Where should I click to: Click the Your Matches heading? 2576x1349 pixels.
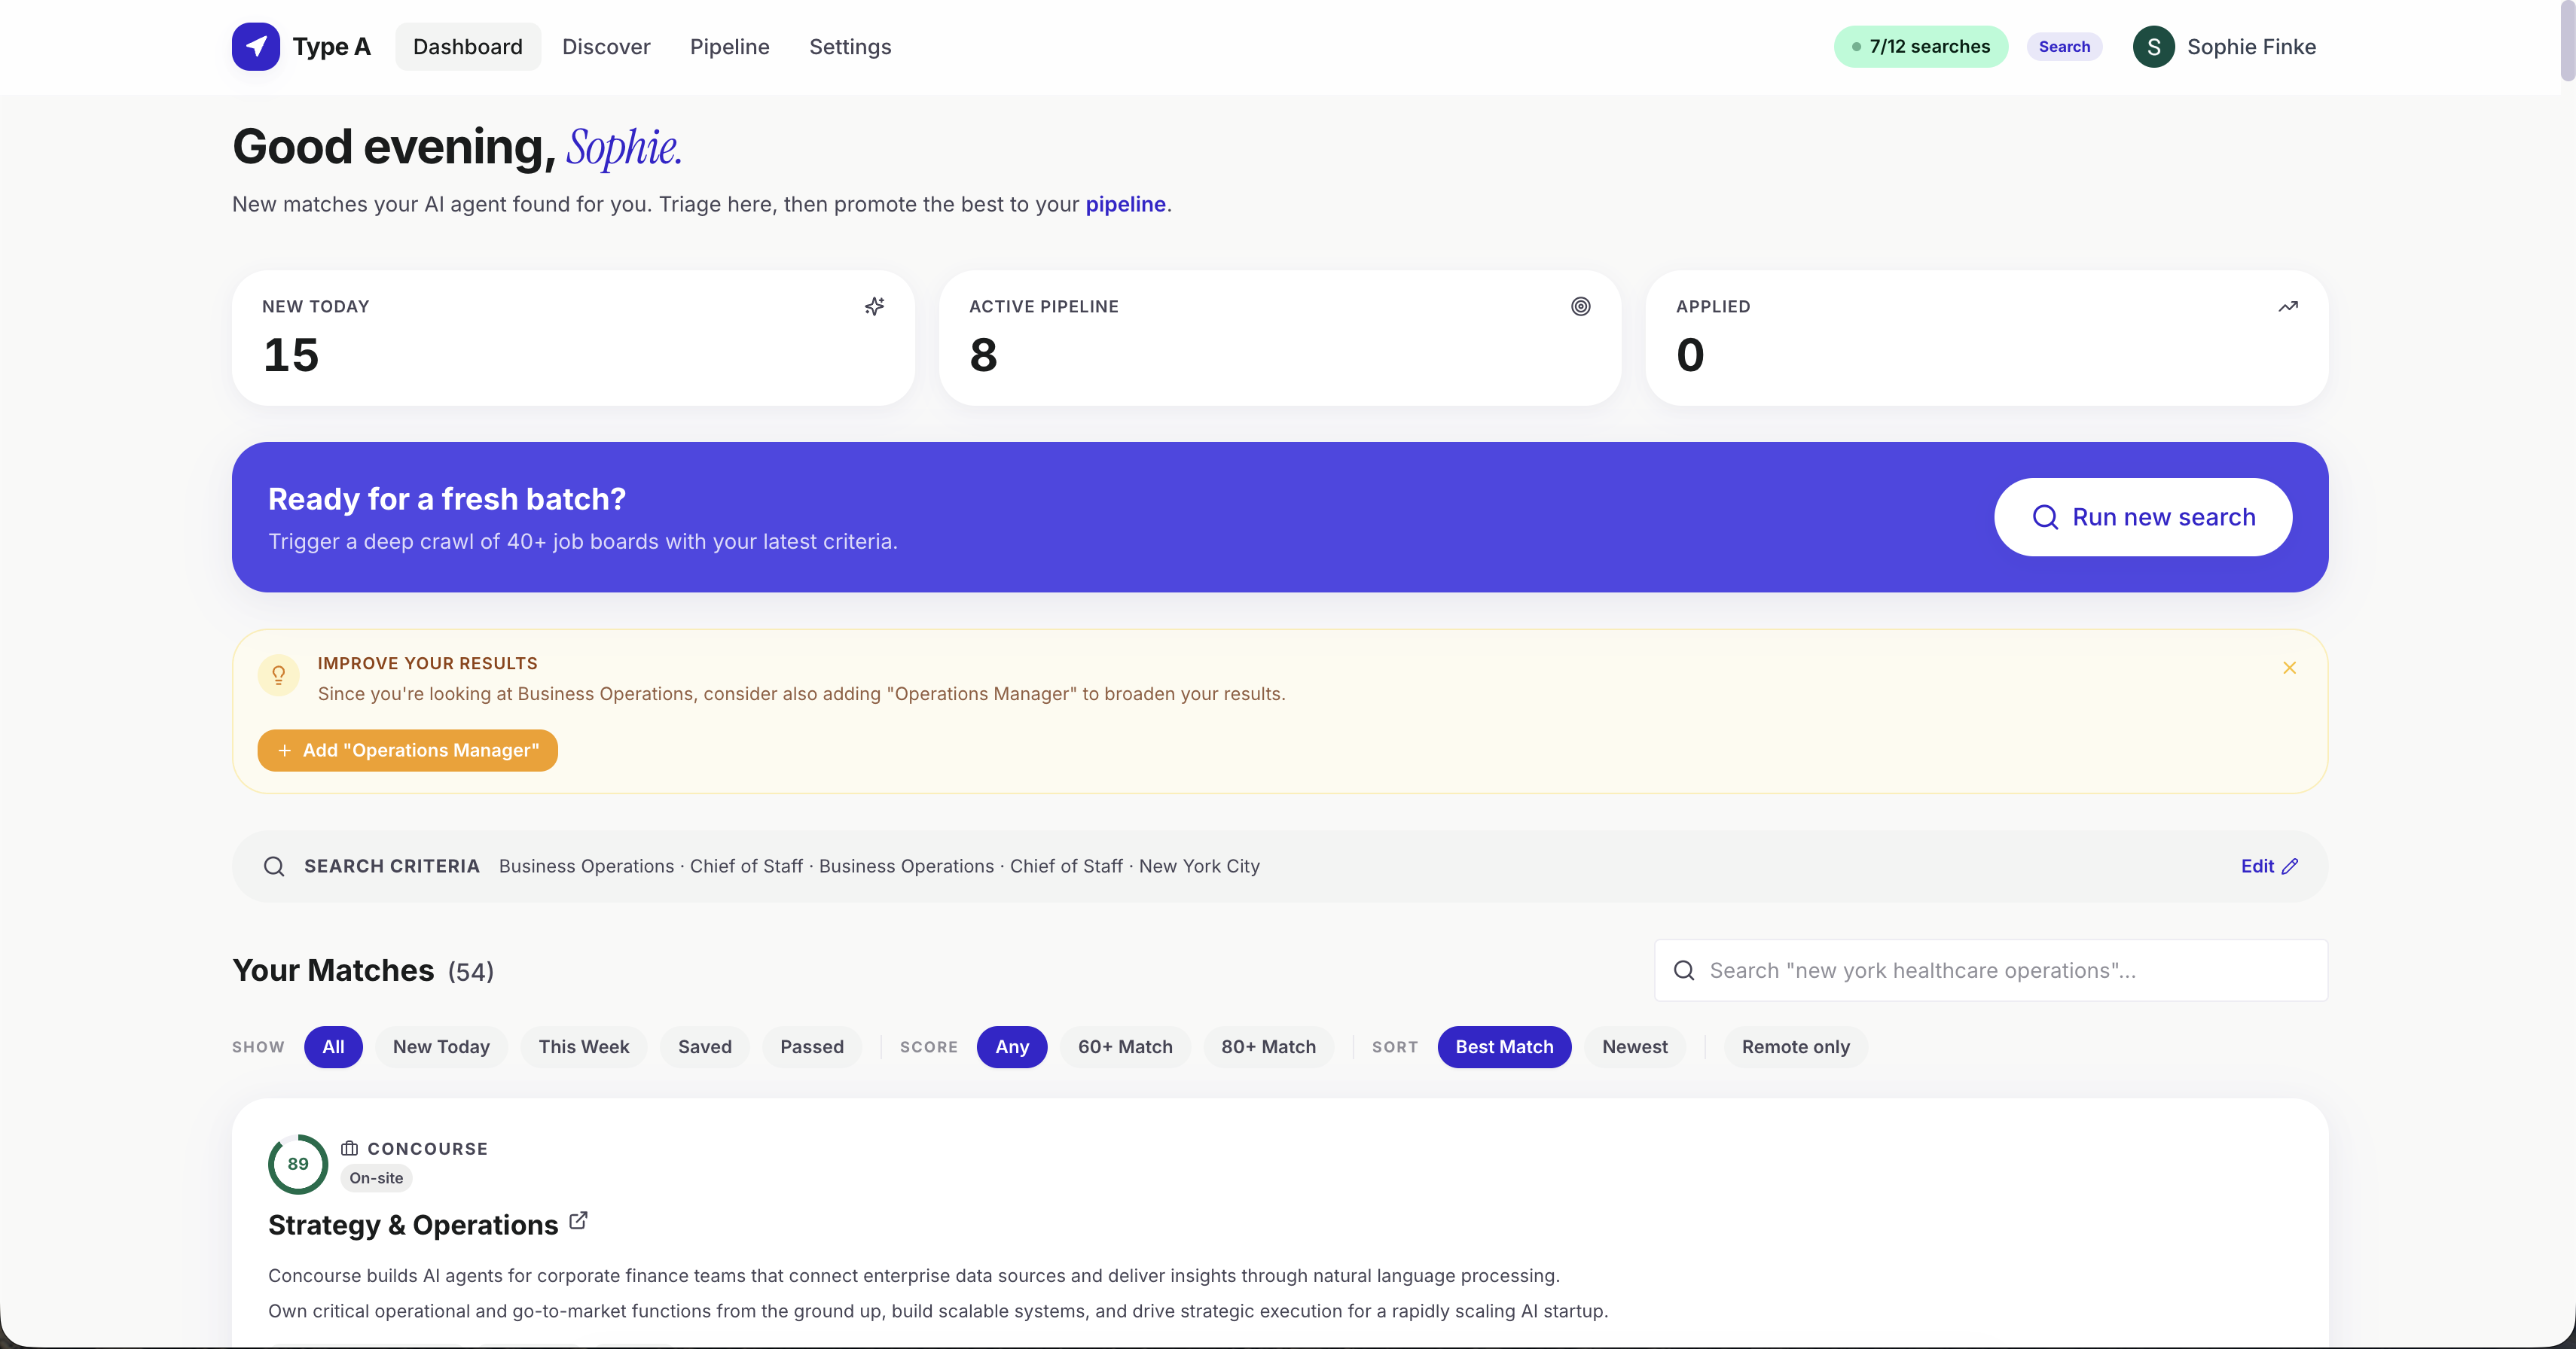(333, 970)
